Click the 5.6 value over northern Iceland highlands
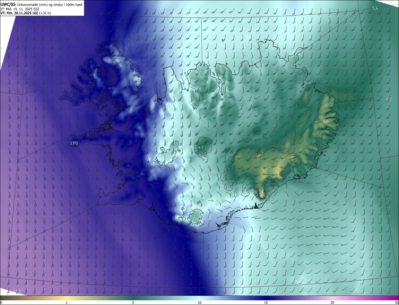Image resolution: width=399 pixels, height=305 pixels. coord(217,101)
